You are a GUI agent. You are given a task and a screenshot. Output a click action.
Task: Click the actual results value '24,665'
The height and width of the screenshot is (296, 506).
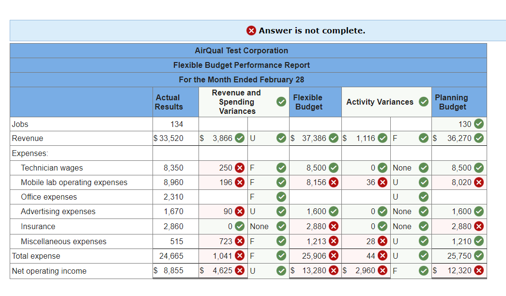tap(171, 256)
